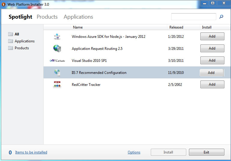Open the Items to be installed link
This screenshot has height=161, width=231.
[31, 152]
